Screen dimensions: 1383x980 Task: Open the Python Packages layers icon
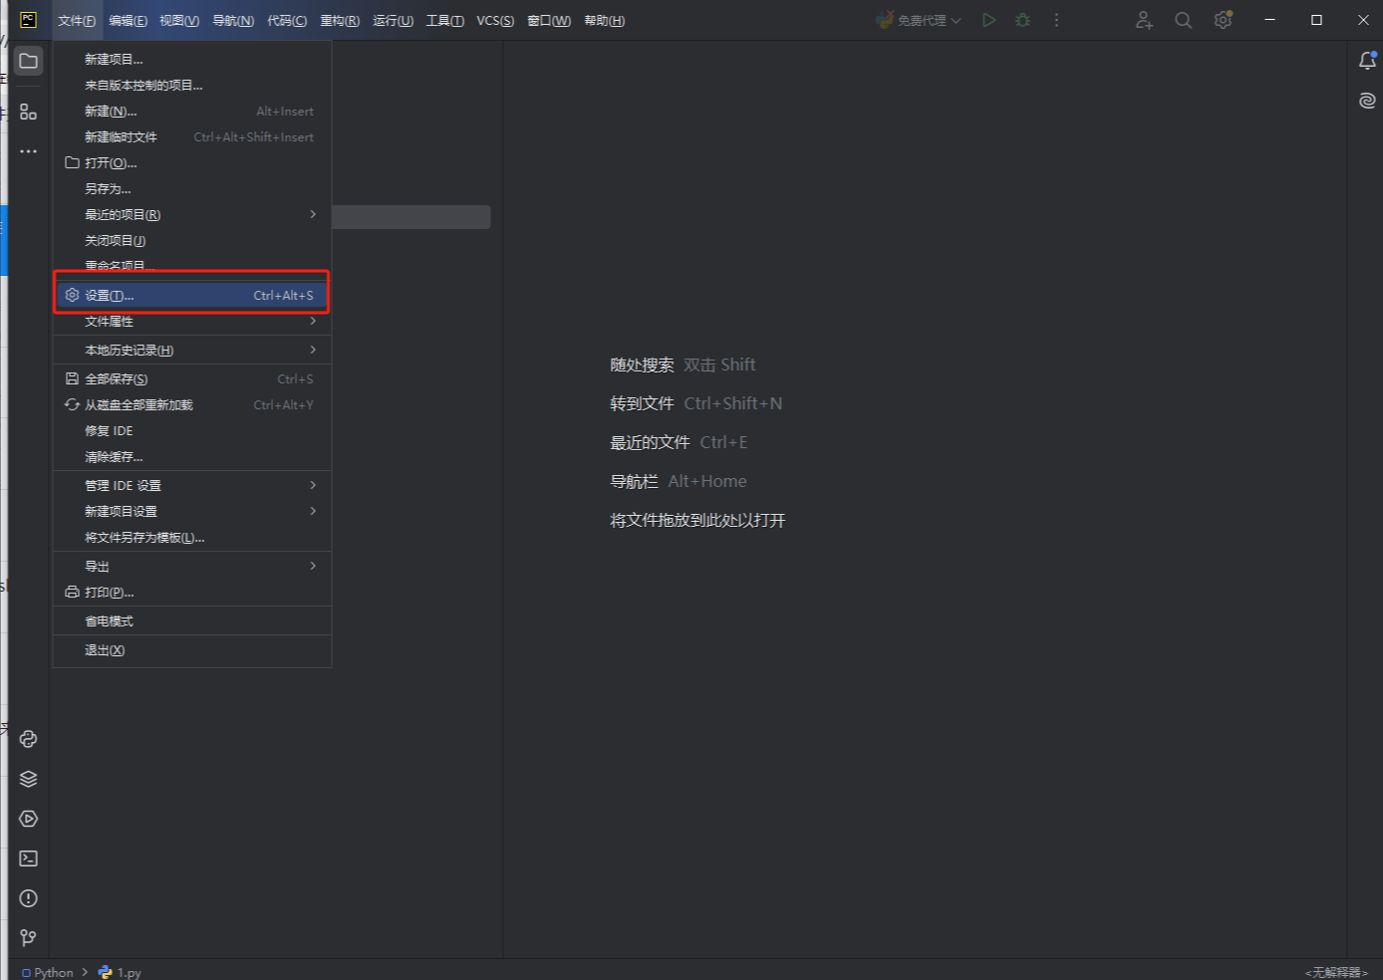click(29, 779)
